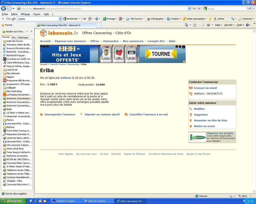The width and height of the screenshot is (256, 204).
Task: Open the Fichier menu
Action: 5,14
